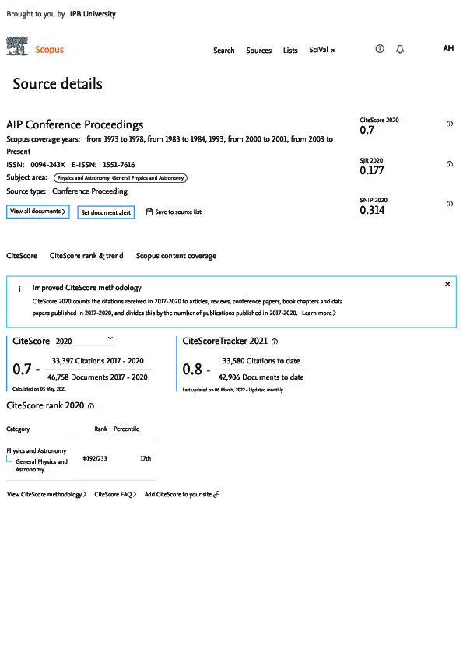Click the Set document alert button
The image size is (463, 655).
(x=106, y=212)
